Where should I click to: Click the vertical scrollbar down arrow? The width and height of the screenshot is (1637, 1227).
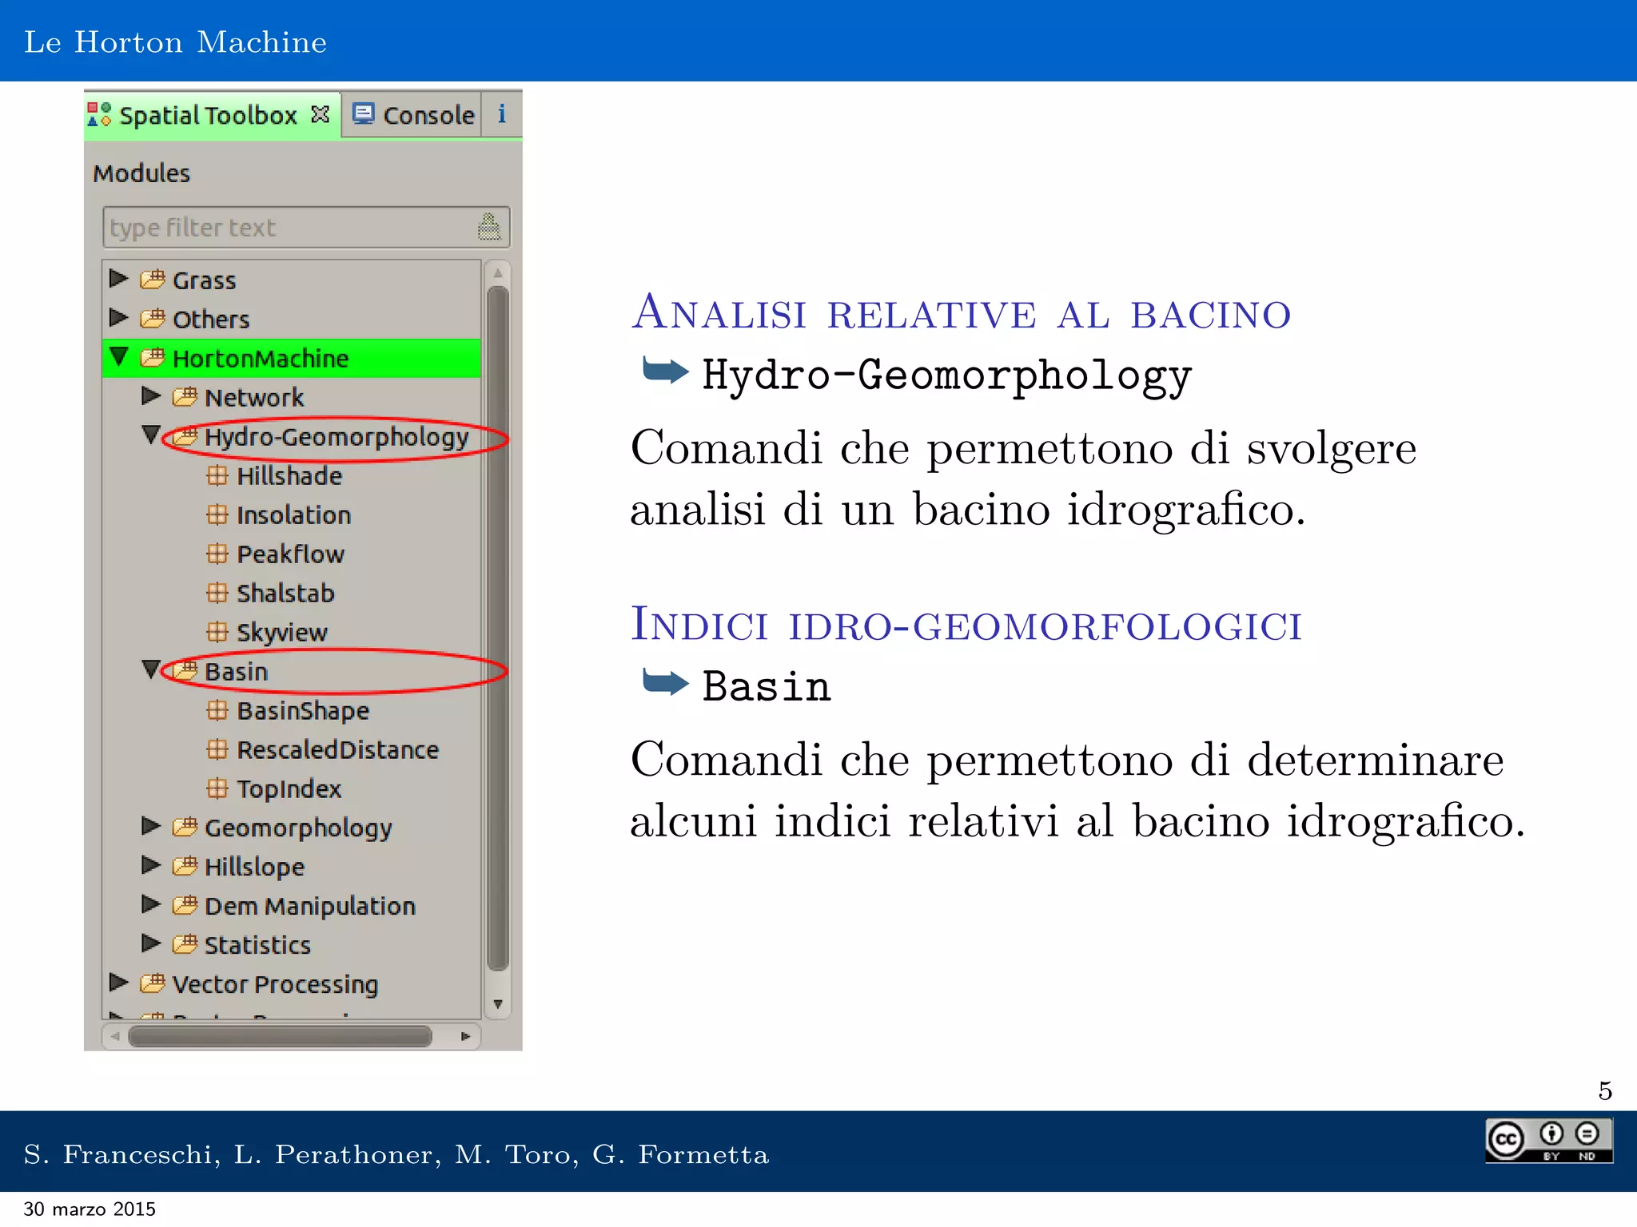498,1004
